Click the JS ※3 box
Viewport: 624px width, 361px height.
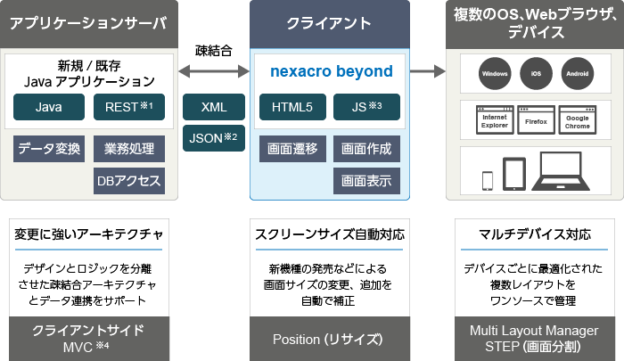pyautogui.click(x=366, y=107)
